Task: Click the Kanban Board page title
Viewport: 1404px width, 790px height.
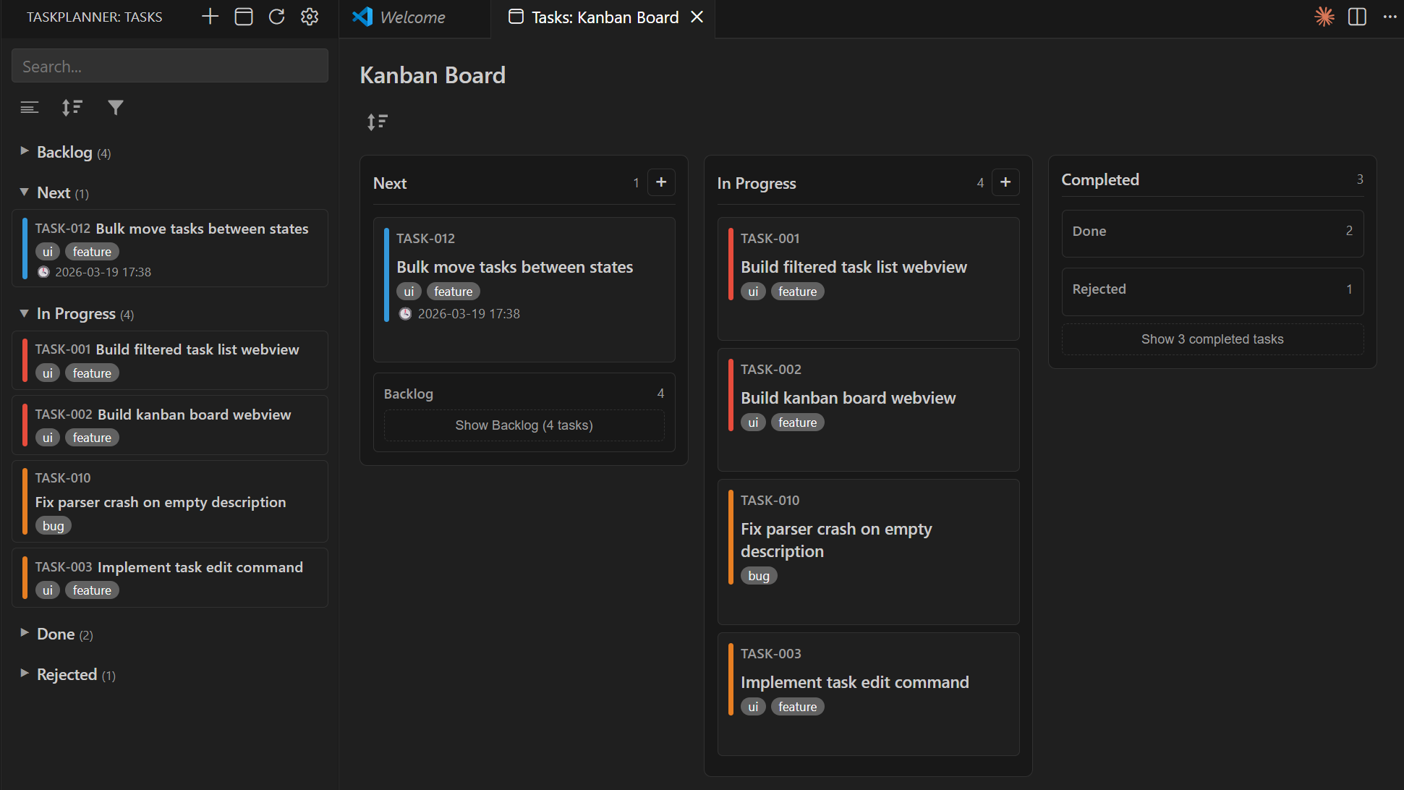Action: click(433, 75)
